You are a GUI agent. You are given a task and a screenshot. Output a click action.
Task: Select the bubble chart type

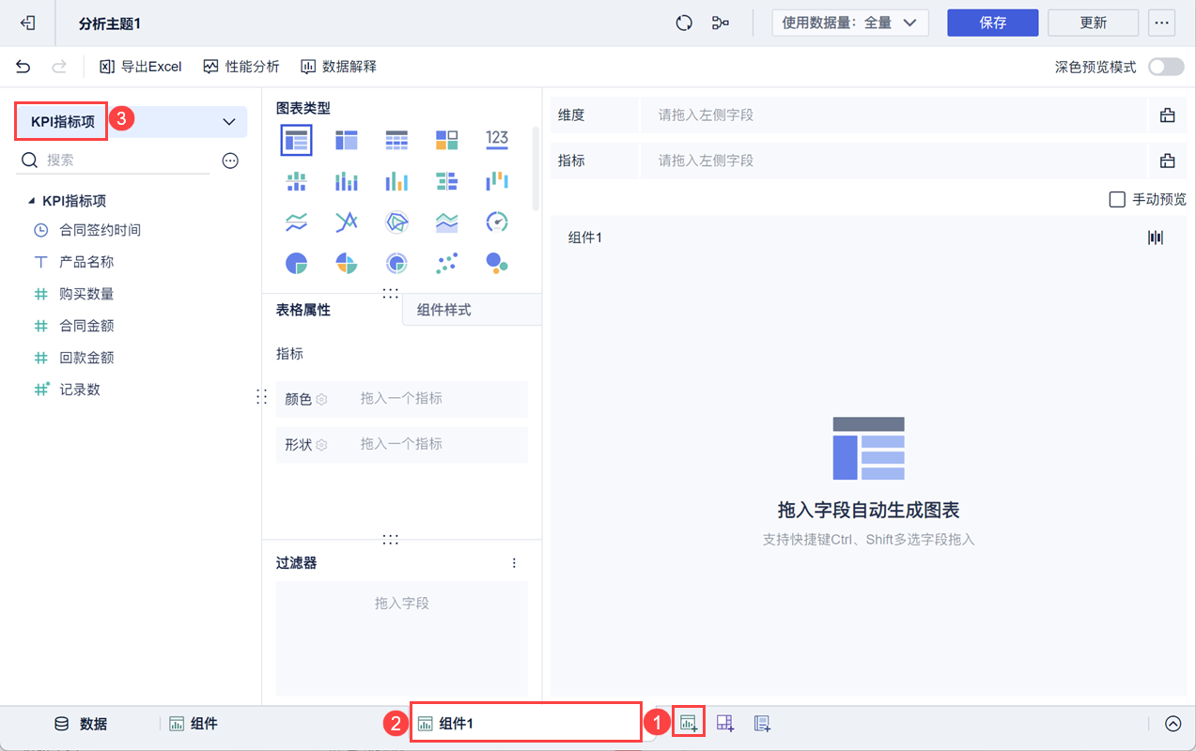497,263
